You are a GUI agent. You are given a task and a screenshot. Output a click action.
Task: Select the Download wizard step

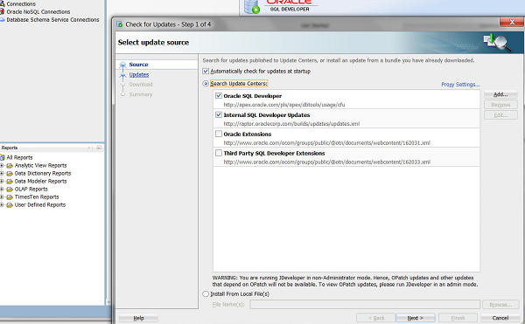(141, 85)
